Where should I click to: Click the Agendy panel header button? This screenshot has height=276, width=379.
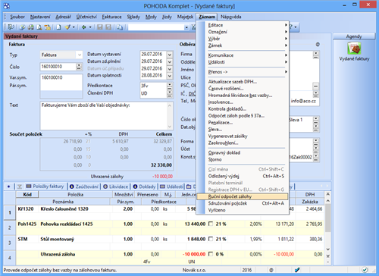354,36
